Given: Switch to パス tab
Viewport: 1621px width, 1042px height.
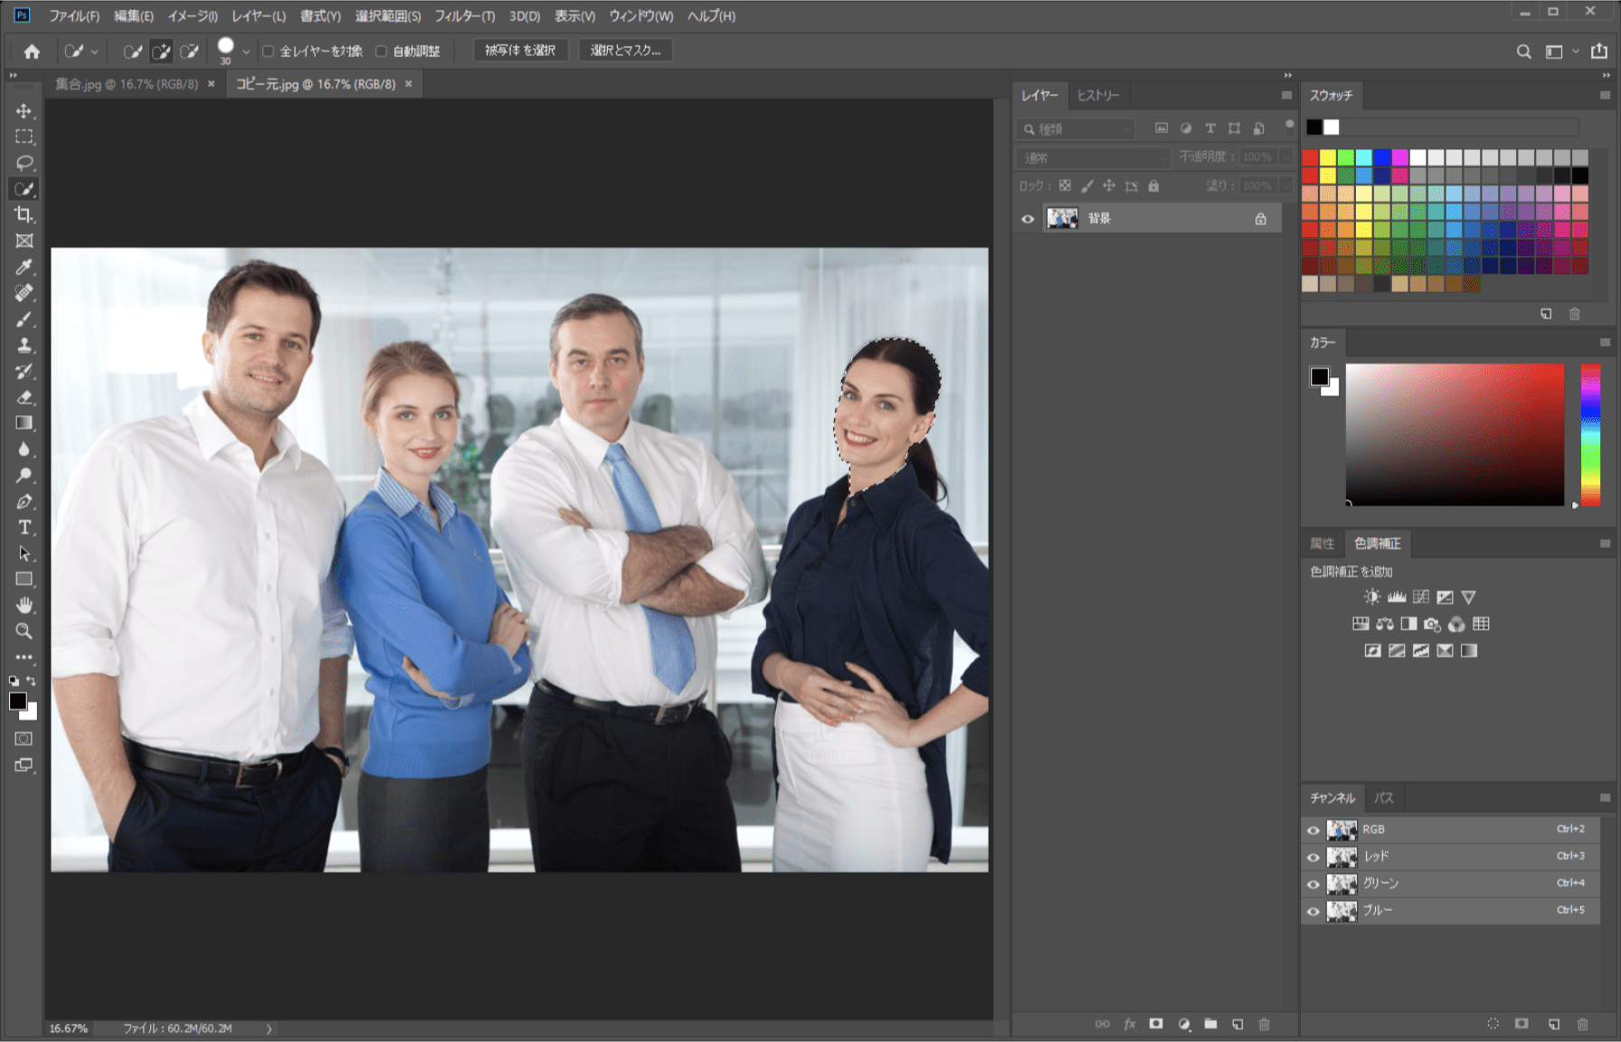Looking at the screenshot, I should click(1384, 798).
